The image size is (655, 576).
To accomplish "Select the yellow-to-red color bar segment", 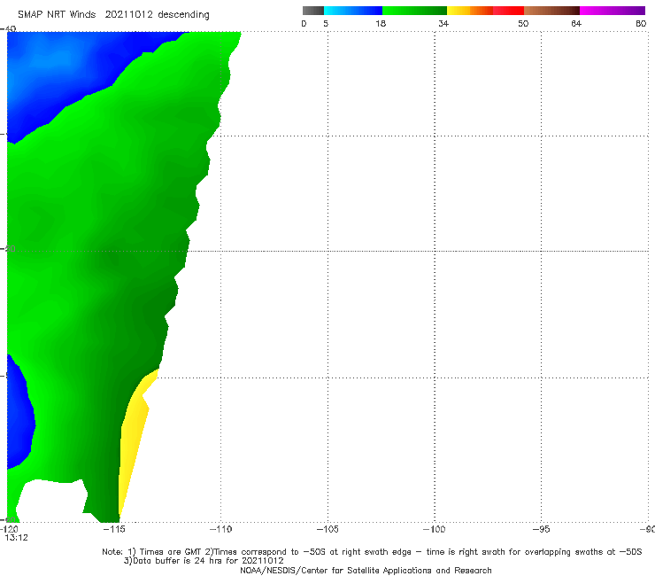I will (485, 11).
